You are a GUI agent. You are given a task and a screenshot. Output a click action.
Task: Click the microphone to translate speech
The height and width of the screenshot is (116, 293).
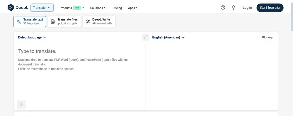[x=21, y=105]
